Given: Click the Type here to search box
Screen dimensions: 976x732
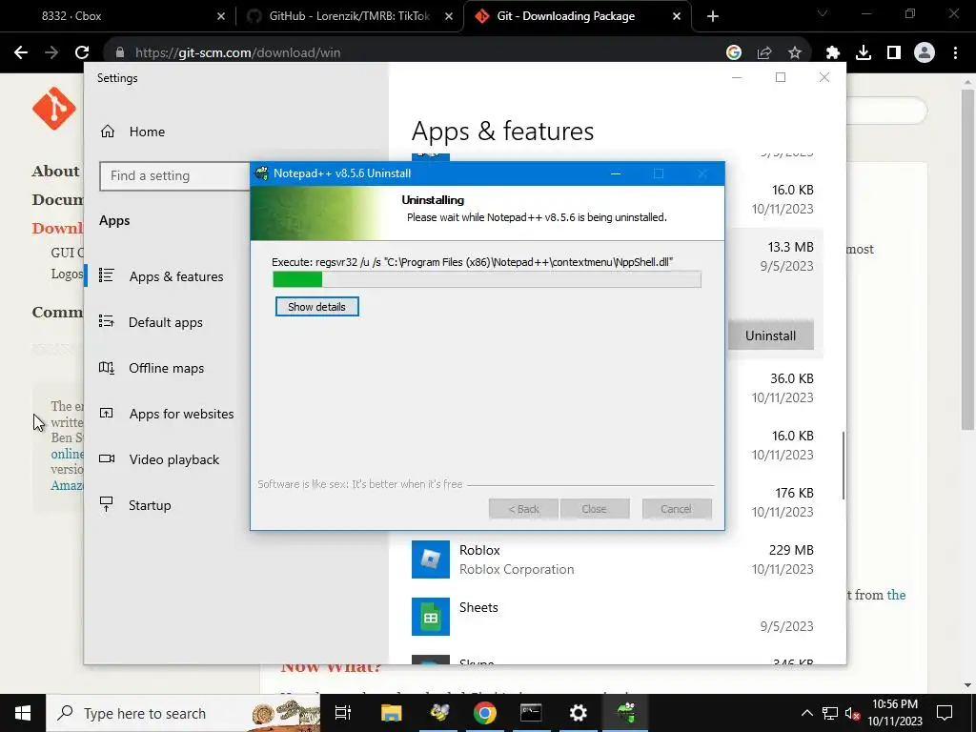Looking at the screenshot, I should (184, 713).
